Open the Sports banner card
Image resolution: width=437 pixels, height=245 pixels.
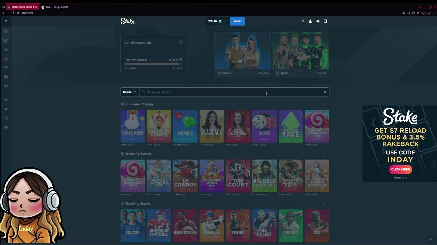pyautogui.click(x=301, y=54)
